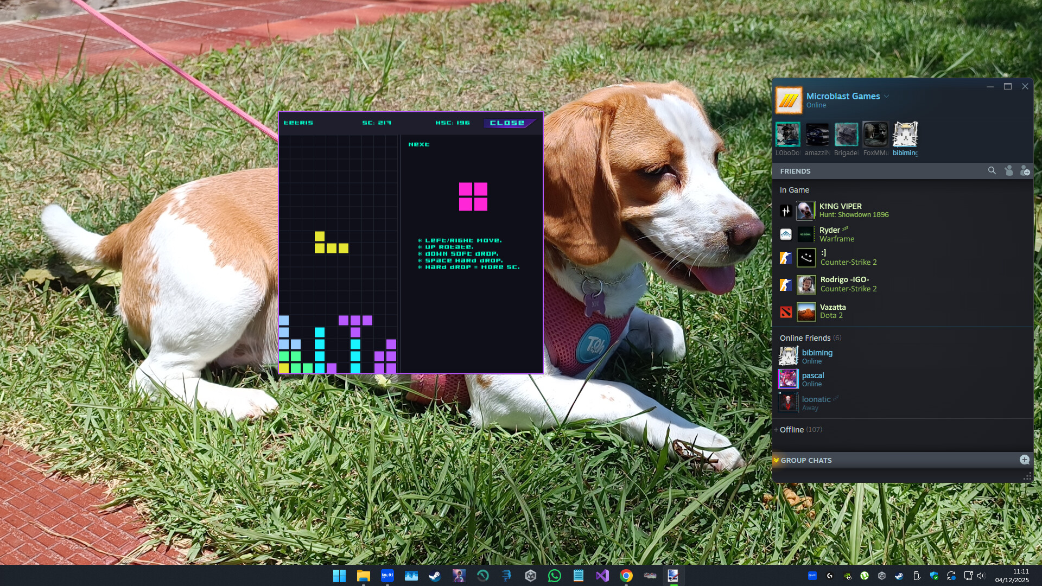The width and height of the screenshot is (1042, 586).
Task: Open WhatsApp from the taskbar
Action: point(555,576)
